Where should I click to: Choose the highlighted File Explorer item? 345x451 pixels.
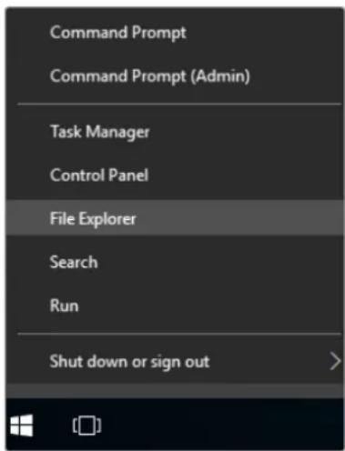click(175, 217)
